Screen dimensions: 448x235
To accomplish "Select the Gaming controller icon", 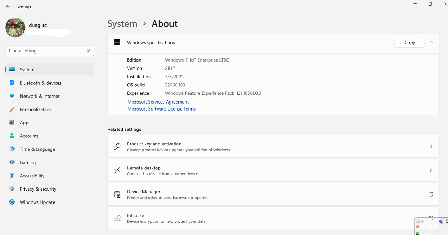I will click(12, 163).
